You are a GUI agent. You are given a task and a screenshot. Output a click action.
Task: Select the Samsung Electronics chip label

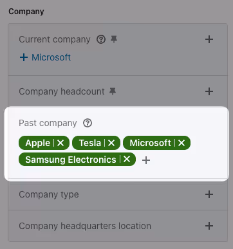71,160
